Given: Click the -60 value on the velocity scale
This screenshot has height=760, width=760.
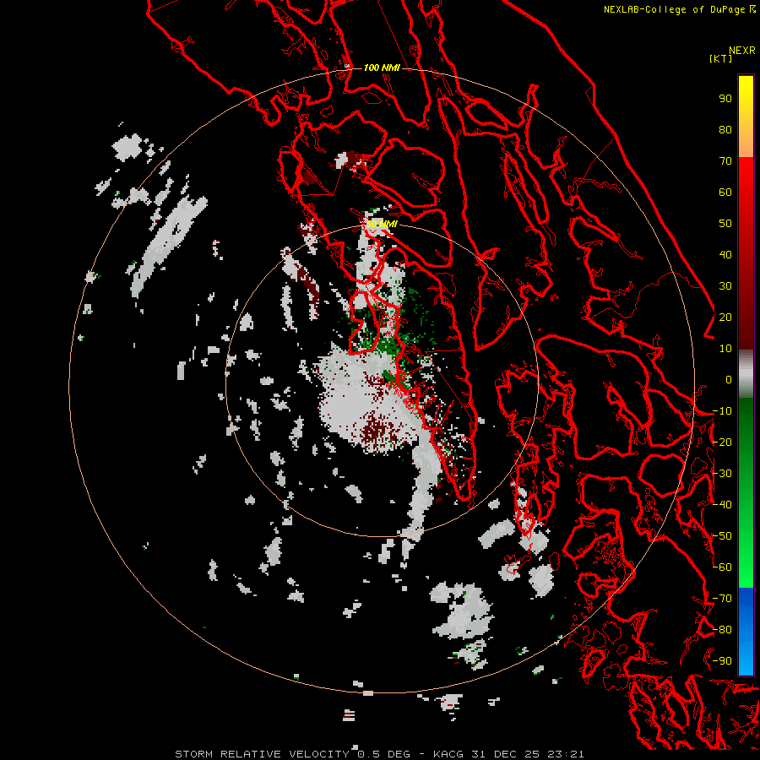Looking at the screenshot, I should (x=722, y=567).
